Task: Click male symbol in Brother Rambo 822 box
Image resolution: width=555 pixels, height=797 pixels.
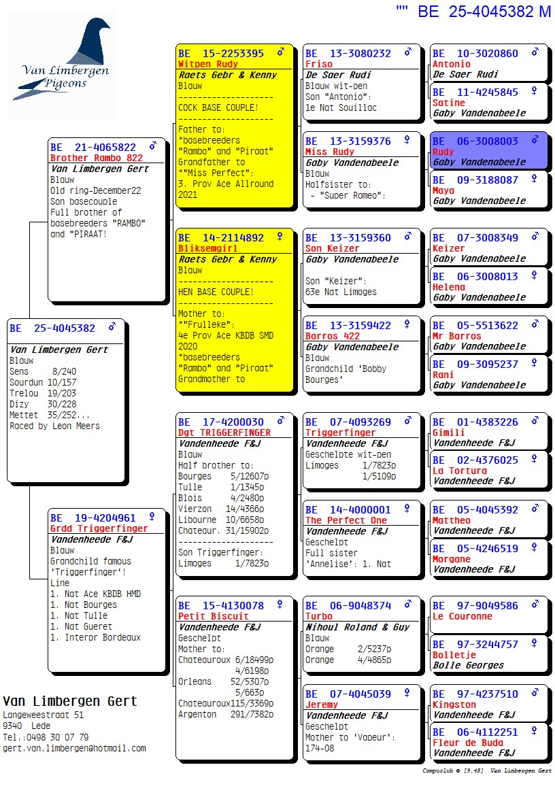Action: (x=153, y=146)
